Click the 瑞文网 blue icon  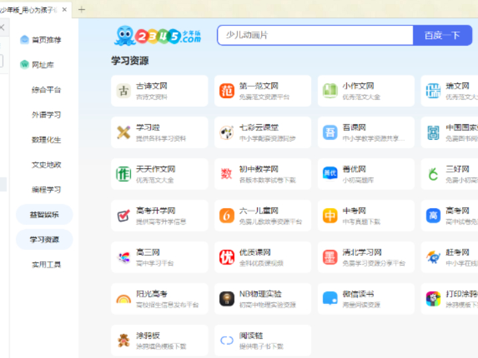[x=433, y=91]
